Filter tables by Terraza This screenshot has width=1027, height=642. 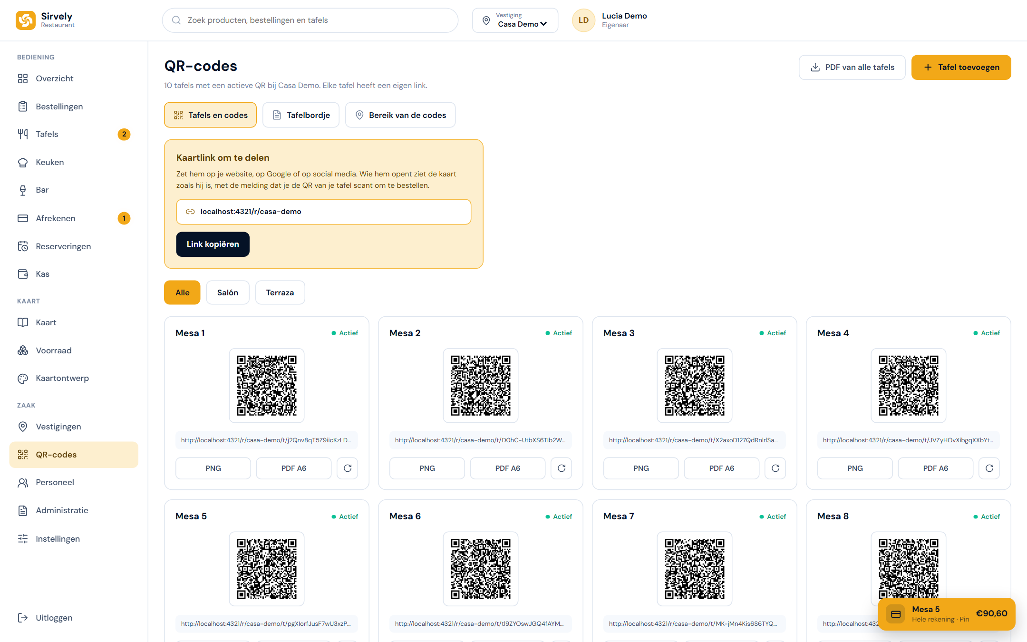pos(280,292)
